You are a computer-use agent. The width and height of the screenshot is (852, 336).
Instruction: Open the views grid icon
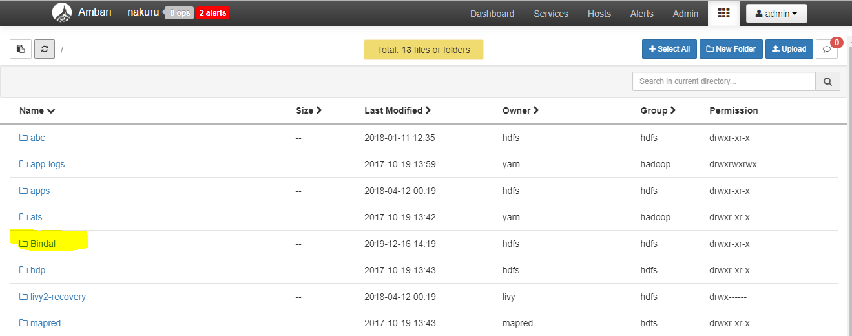723,13
